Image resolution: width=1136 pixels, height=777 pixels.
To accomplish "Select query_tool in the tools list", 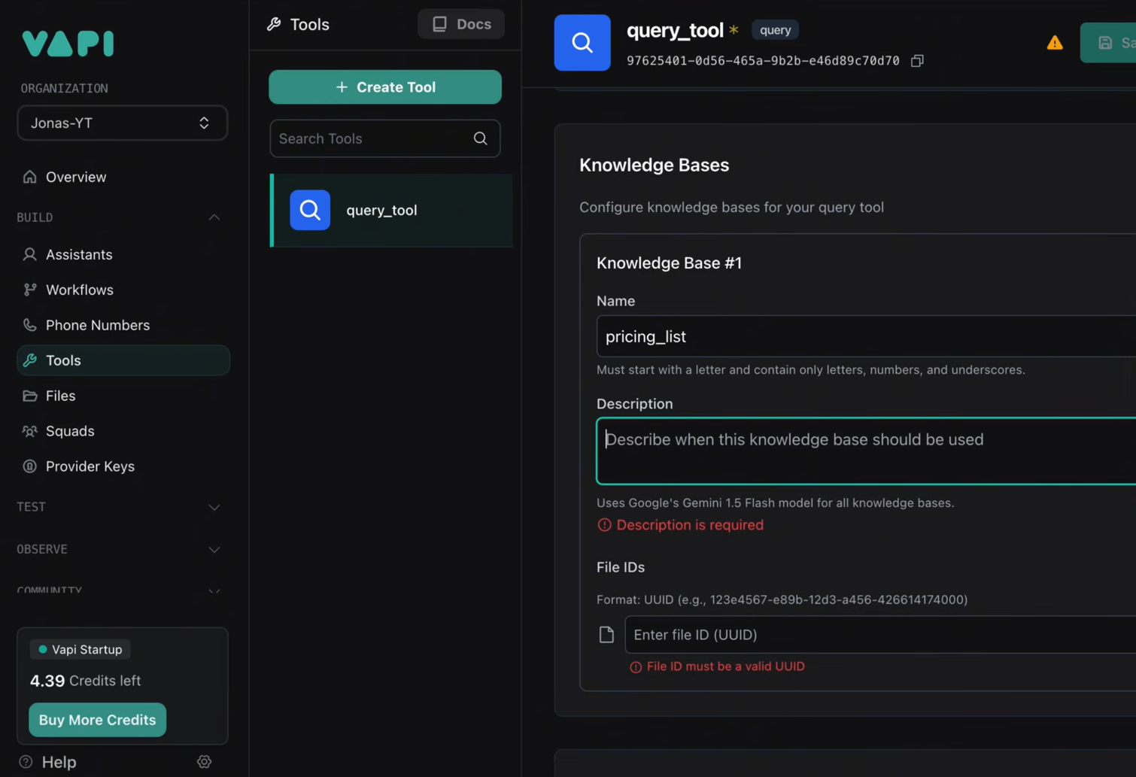I will click(x=392, y=211).
